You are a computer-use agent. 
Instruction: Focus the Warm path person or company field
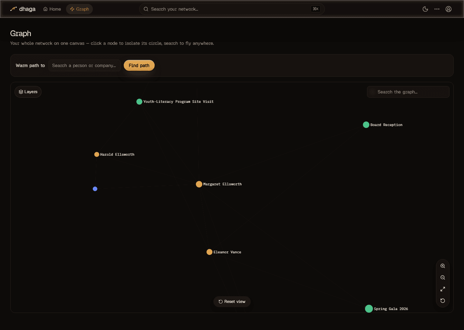tap(85, 65)
